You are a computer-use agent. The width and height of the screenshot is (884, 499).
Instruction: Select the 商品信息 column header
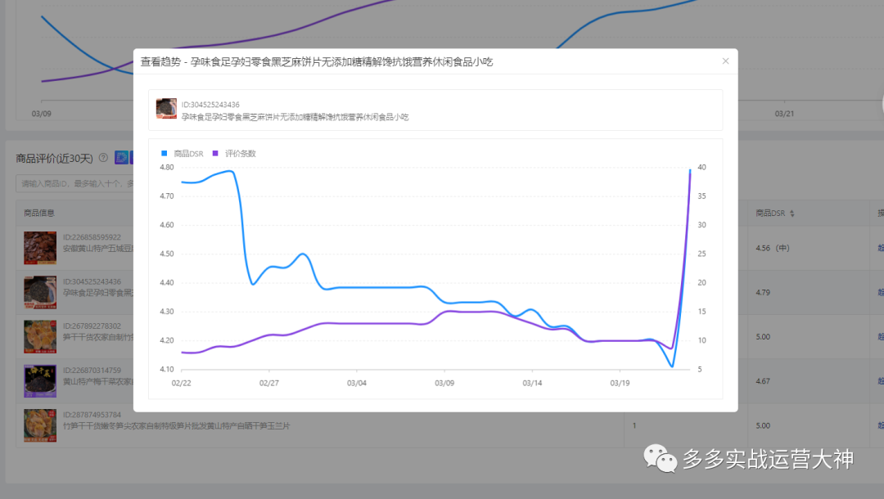coord(39,213)
